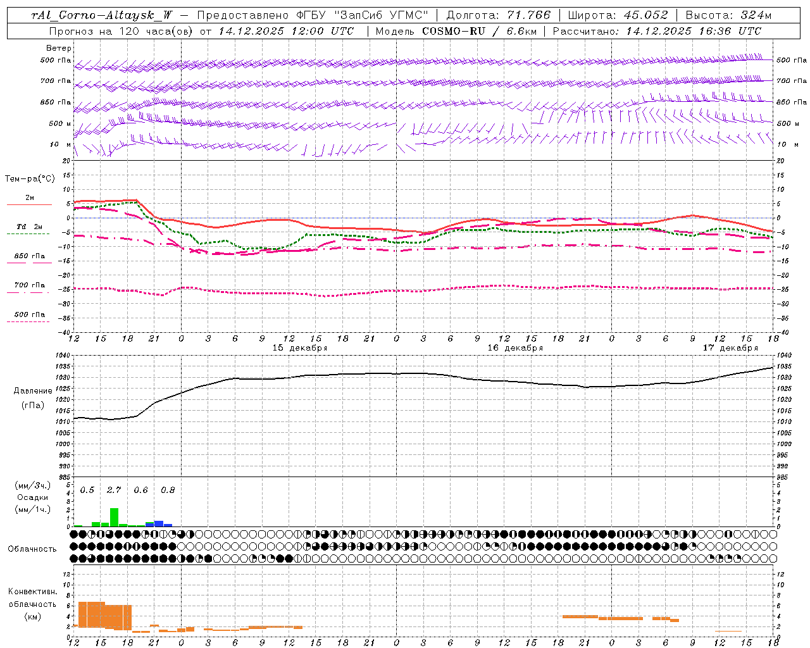The width and height of the screenshot is (810, 648).
Task: Select the elevation text Высота: 324м
Action: click(729, 15)
